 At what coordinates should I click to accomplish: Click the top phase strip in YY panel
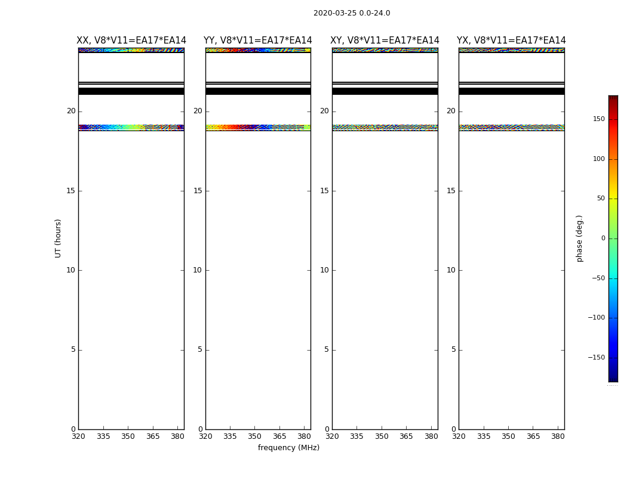click(258, 50)
